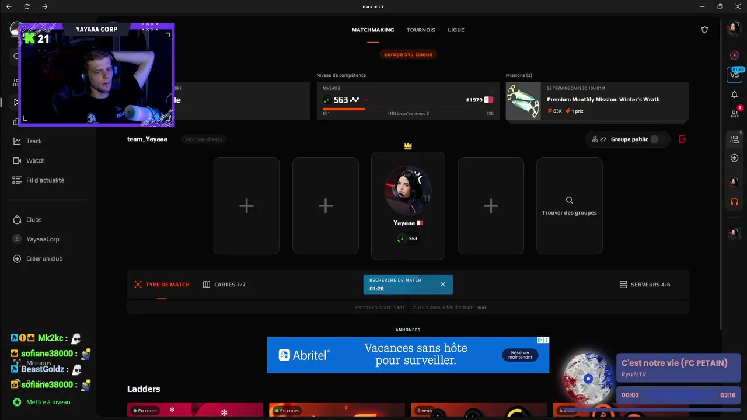Viewport: 747px width, 420px height.
Task: Open the VS match search indicator
Action: pyautogui.click(x=734, y=74)
